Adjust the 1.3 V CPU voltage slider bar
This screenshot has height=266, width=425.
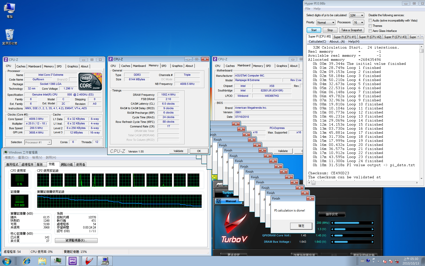352,229
